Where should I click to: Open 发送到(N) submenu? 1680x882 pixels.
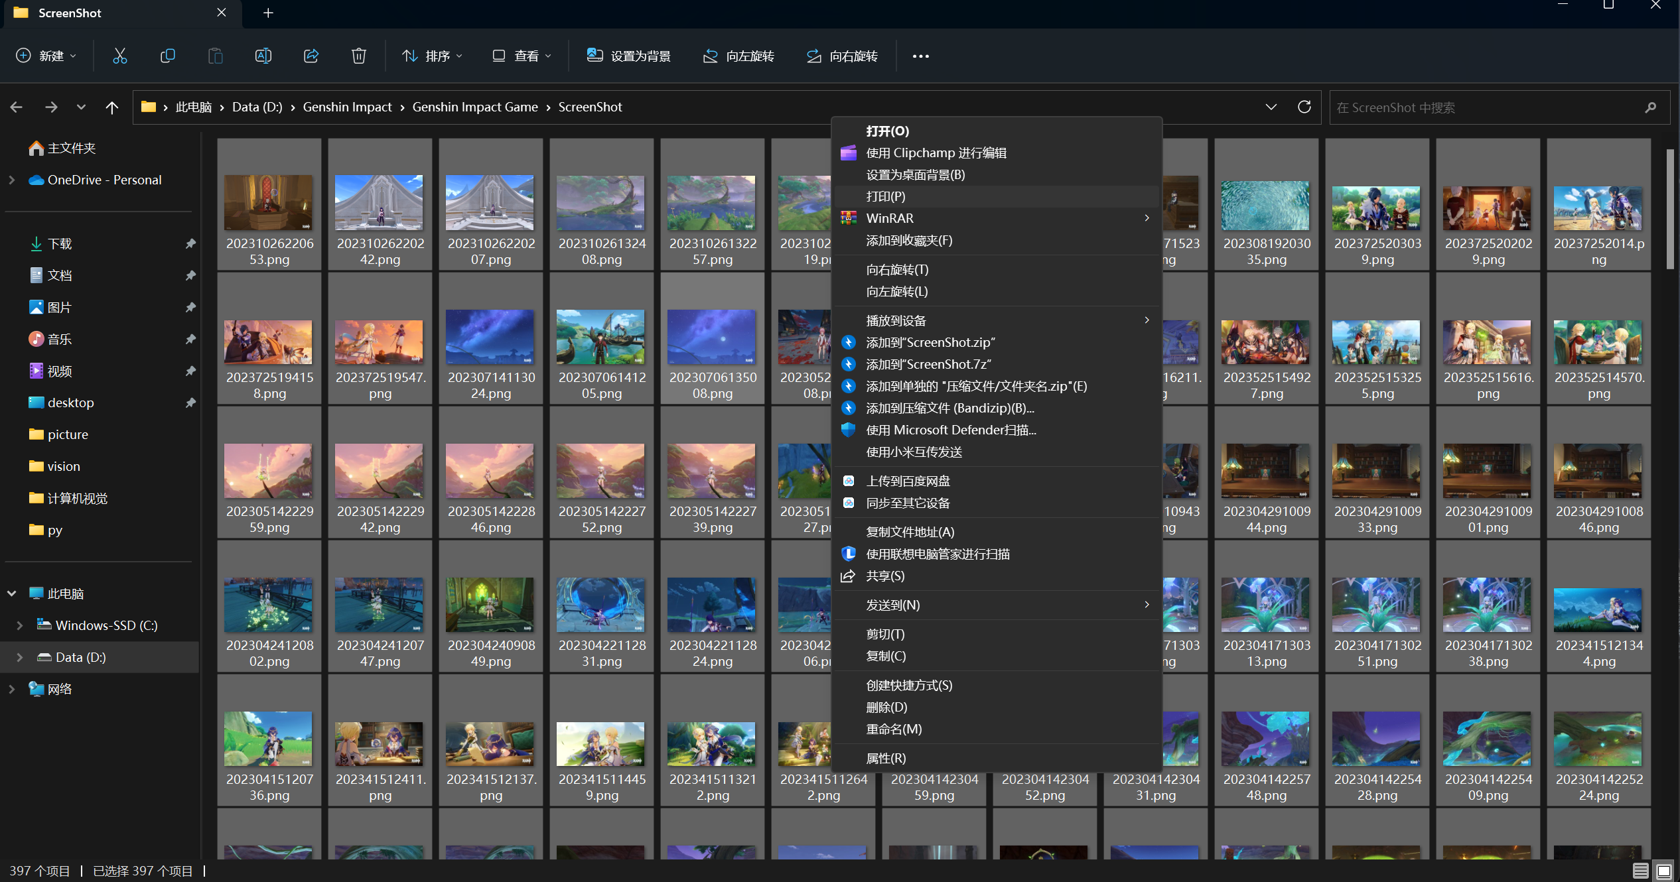996,605
